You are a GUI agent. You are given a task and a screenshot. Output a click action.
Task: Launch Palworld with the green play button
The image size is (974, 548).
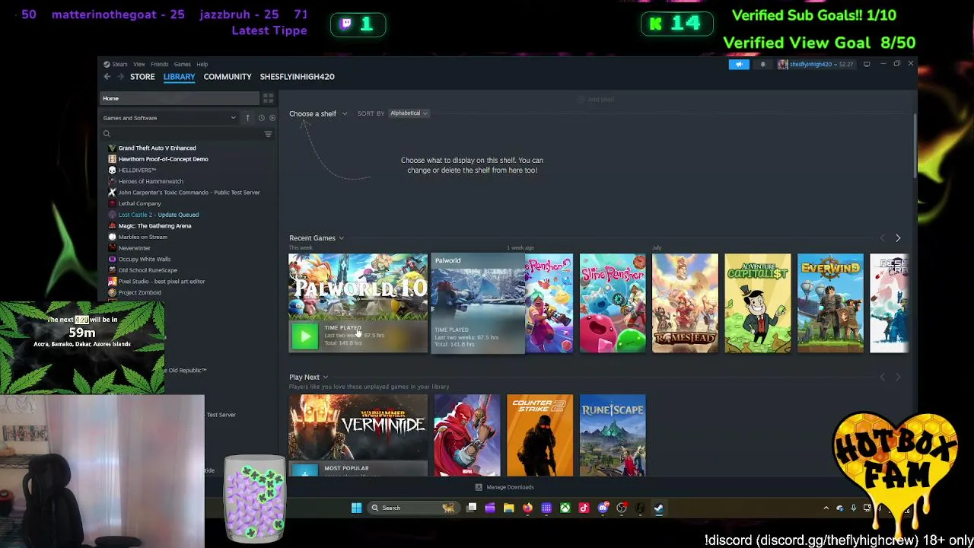[304, 336]
